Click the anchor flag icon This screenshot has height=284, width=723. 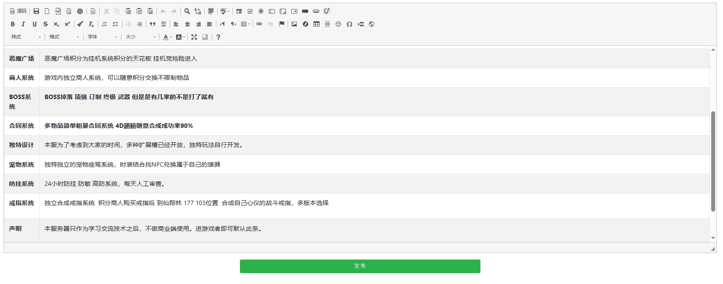tap(282, 24)
